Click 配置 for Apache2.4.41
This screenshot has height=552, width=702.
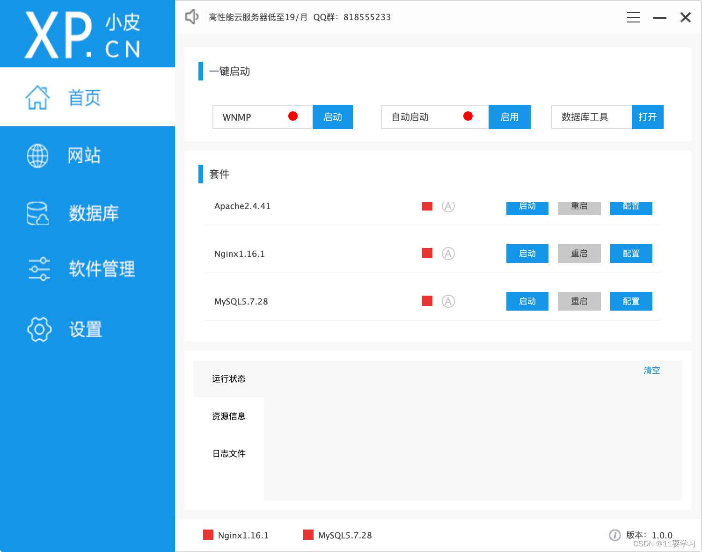[x=631, y=208]
